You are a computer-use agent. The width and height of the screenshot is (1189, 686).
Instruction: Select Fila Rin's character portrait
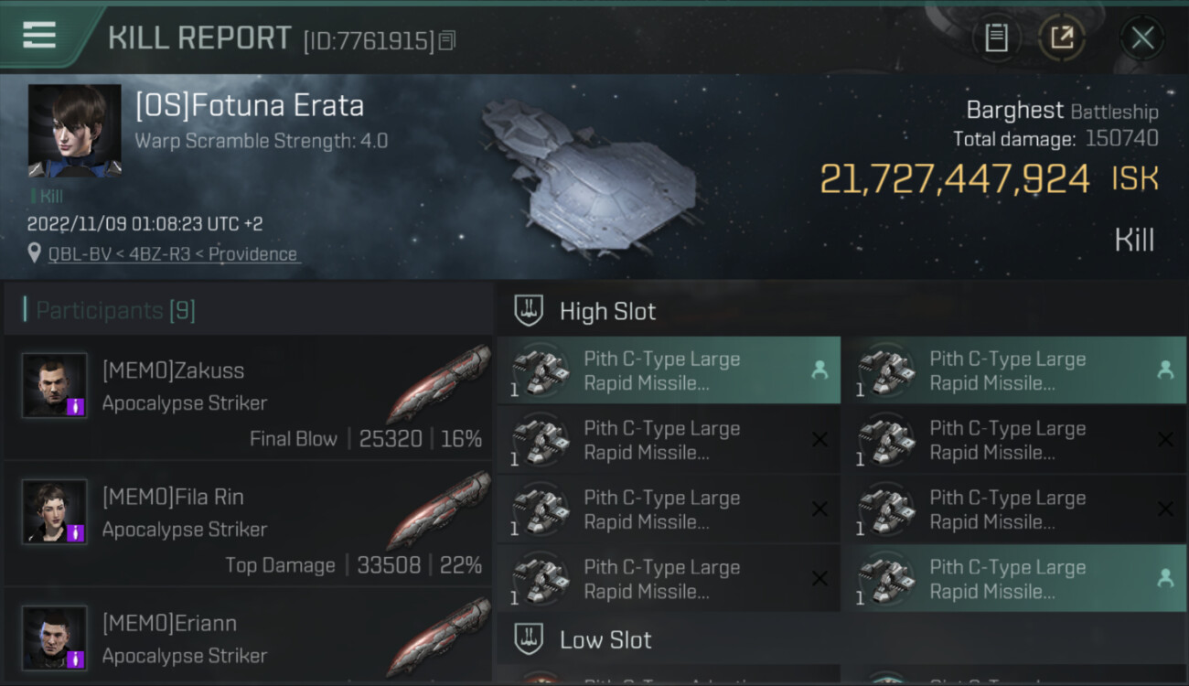click(55, 511)
